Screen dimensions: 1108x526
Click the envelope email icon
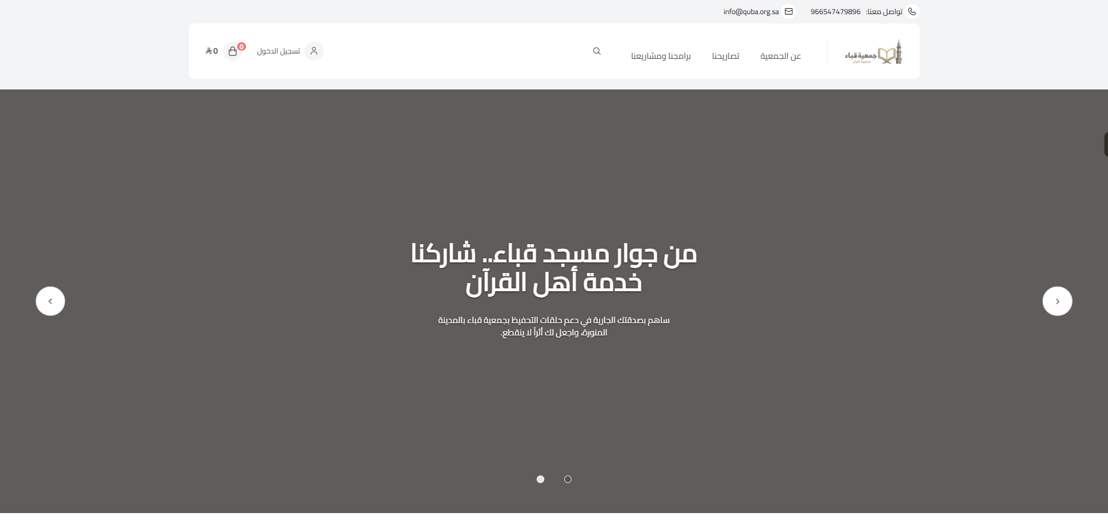(x=788, y=11)
